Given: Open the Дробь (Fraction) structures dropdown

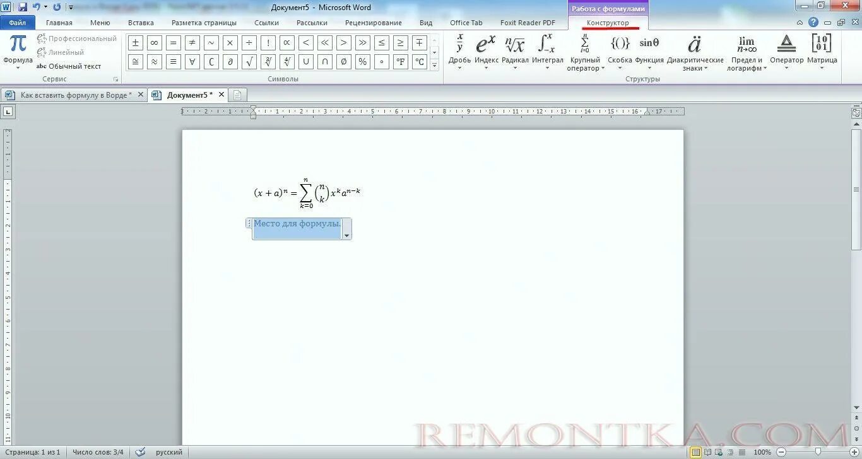Looking at the screenshot, I should (x=459, y=52).
